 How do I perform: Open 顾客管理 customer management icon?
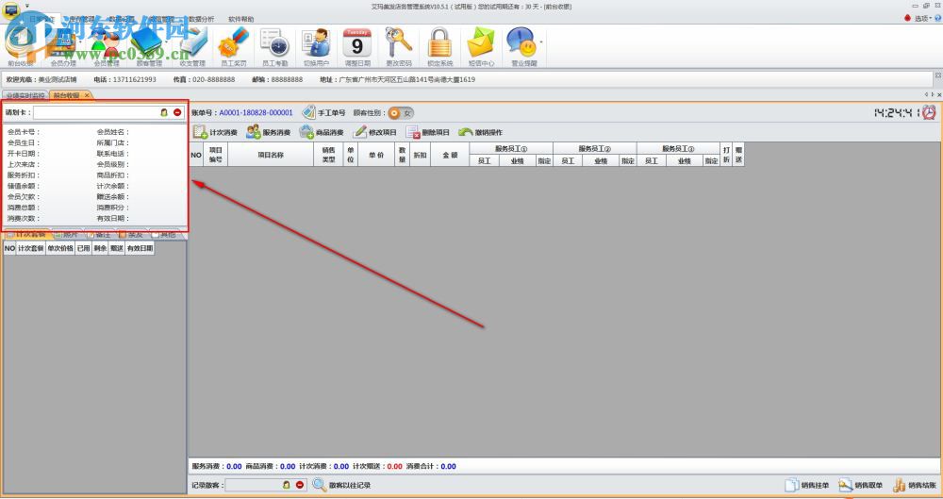tap(149, 47)
